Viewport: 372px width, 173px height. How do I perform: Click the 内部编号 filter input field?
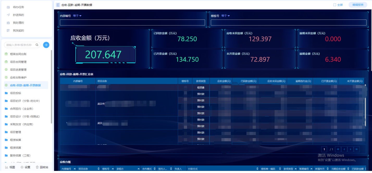pos(132,23)
